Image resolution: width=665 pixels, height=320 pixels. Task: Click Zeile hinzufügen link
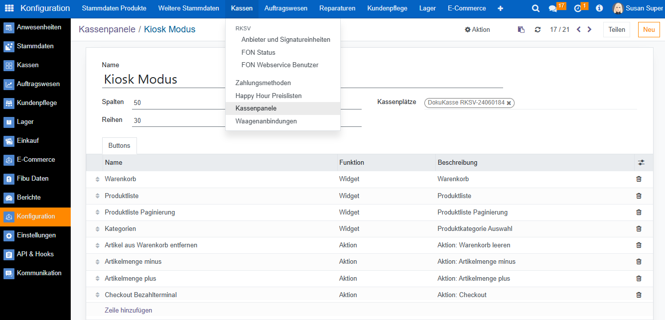coord(129,311)
